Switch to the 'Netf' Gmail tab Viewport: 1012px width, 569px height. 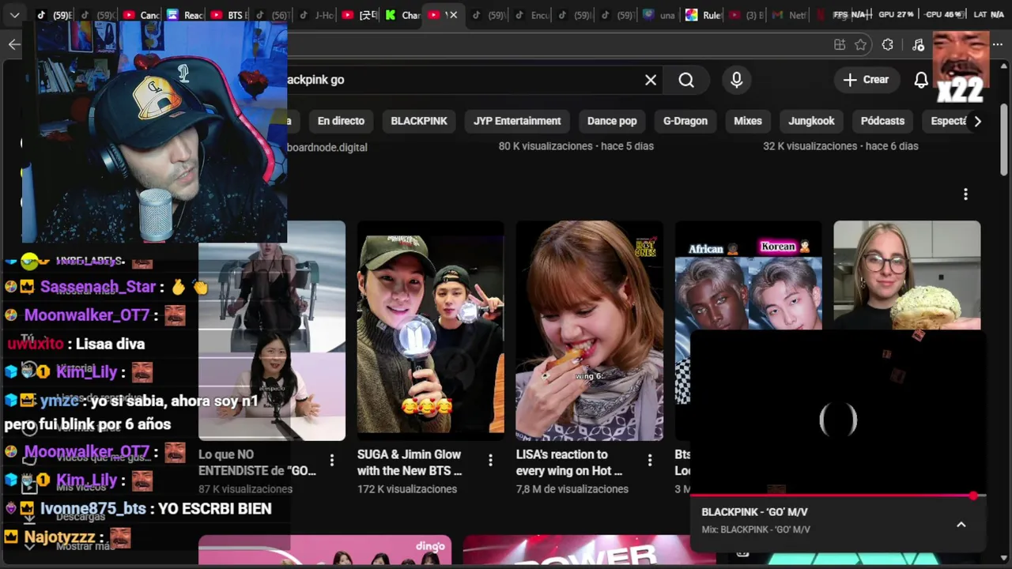789,14
